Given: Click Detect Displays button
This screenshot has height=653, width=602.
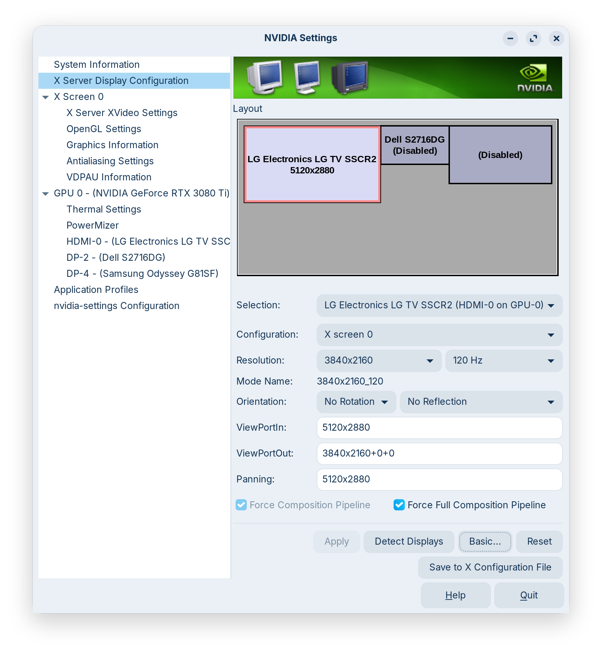Looking at the screenshot, I should tap(409, 541).
